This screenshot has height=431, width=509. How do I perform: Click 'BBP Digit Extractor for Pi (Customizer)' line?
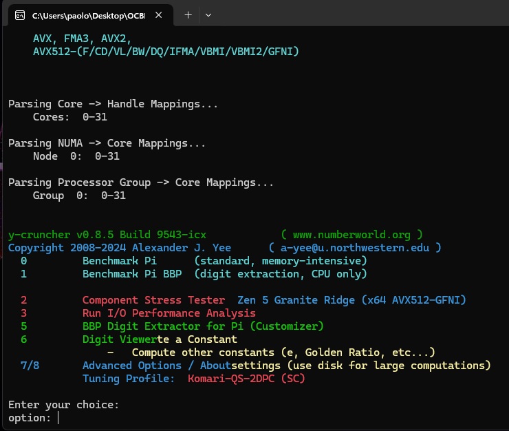[x=203, y=326]
